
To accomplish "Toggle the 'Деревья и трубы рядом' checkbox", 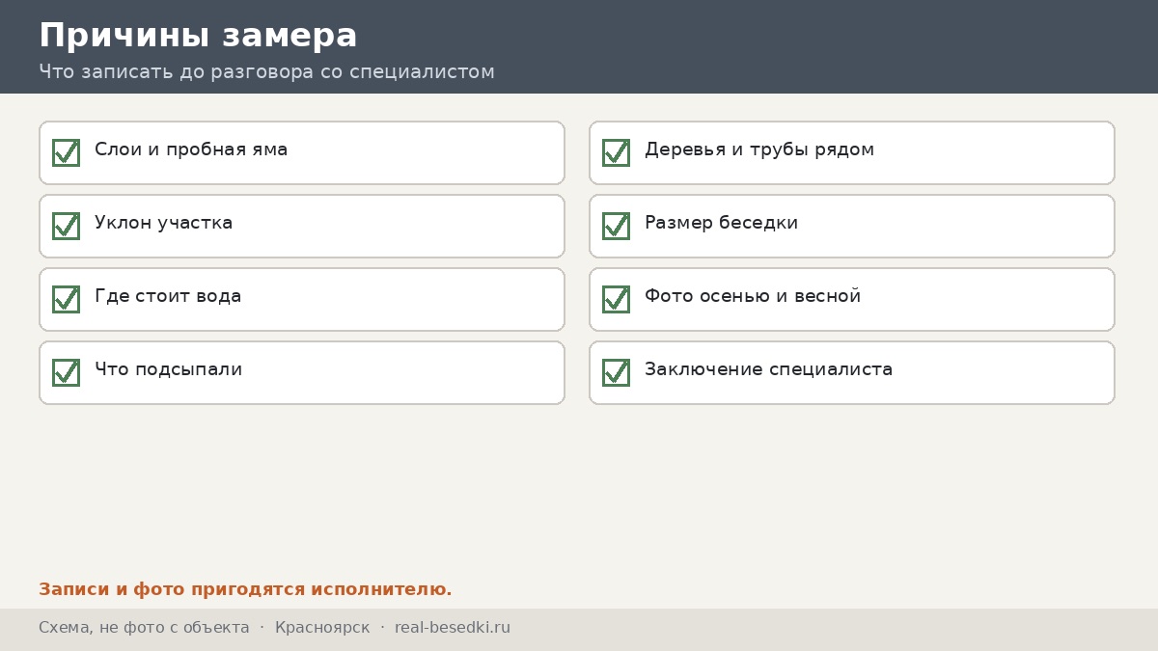I will [616, 152].
